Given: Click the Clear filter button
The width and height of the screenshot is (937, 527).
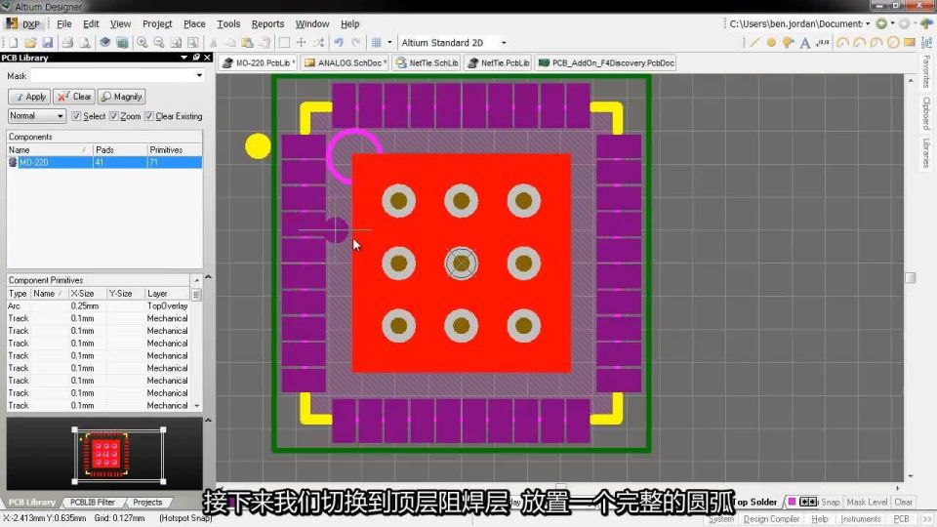Looking at the screenshot, I should coord(74,97).
